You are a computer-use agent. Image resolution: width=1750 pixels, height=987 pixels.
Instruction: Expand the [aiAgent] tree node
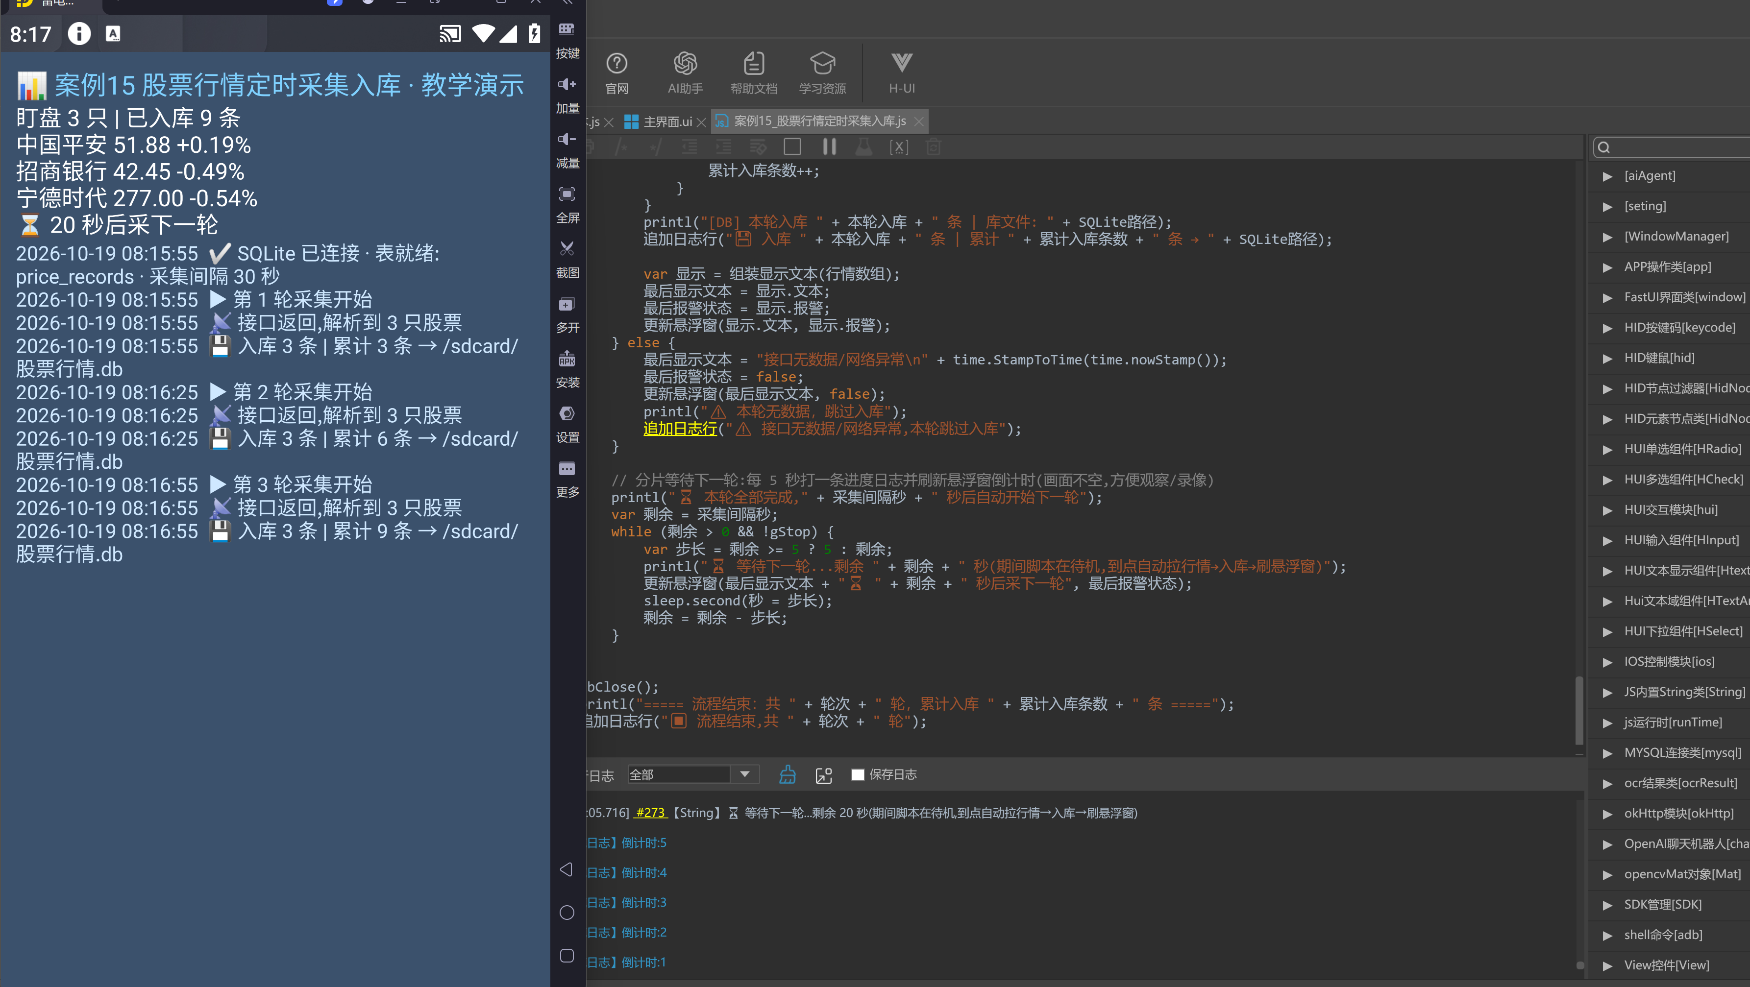pyautogui.click(x=1606, y=176)
